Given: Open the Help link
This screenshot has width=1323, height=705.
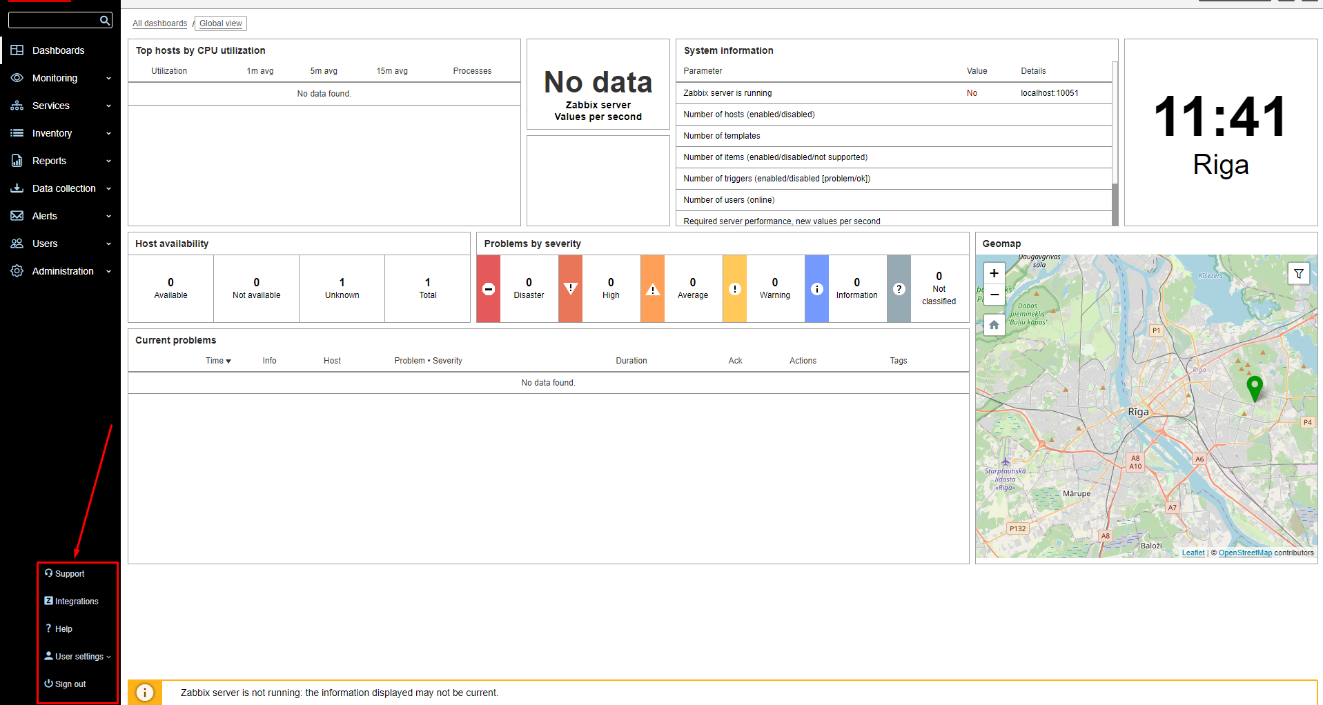Looking at the screenshot, I should [x=63, y=629].
